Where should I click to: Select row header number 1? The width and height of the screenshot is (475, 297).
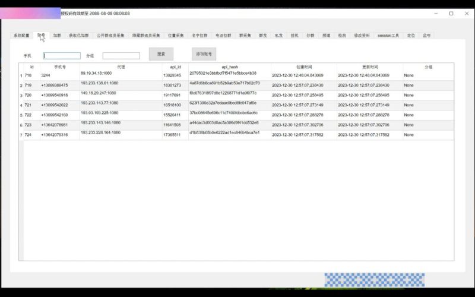[21, 75]
